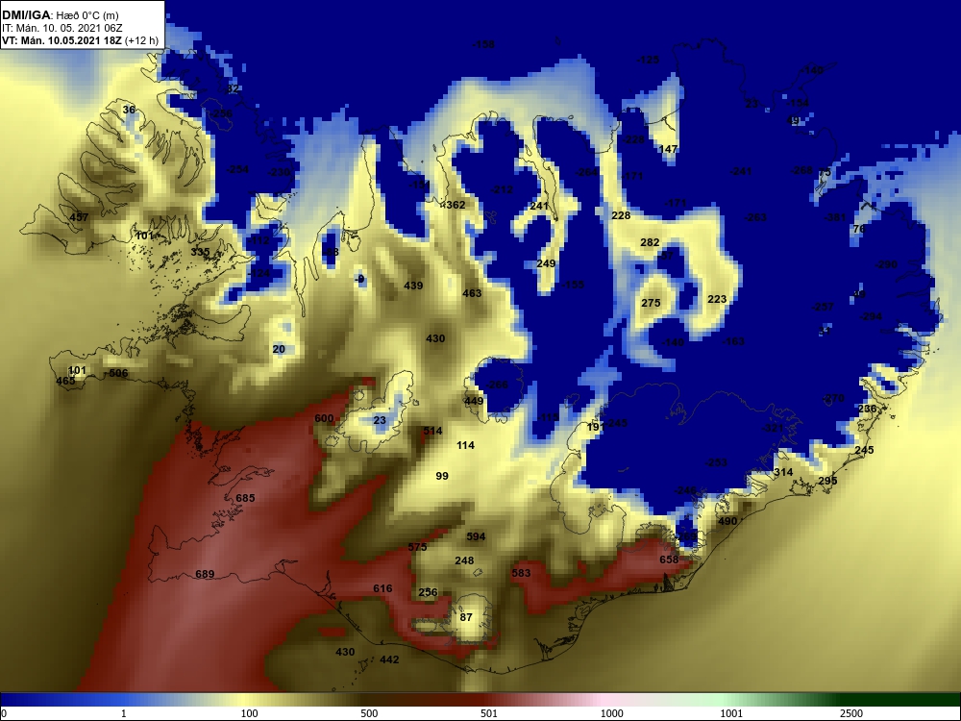Click the 249 value on the map
This screenshot has width=961, height=721.
tap(546, 263)
